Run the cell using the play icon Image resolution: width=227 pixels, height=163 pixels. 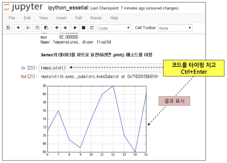(x=75, y=28)
